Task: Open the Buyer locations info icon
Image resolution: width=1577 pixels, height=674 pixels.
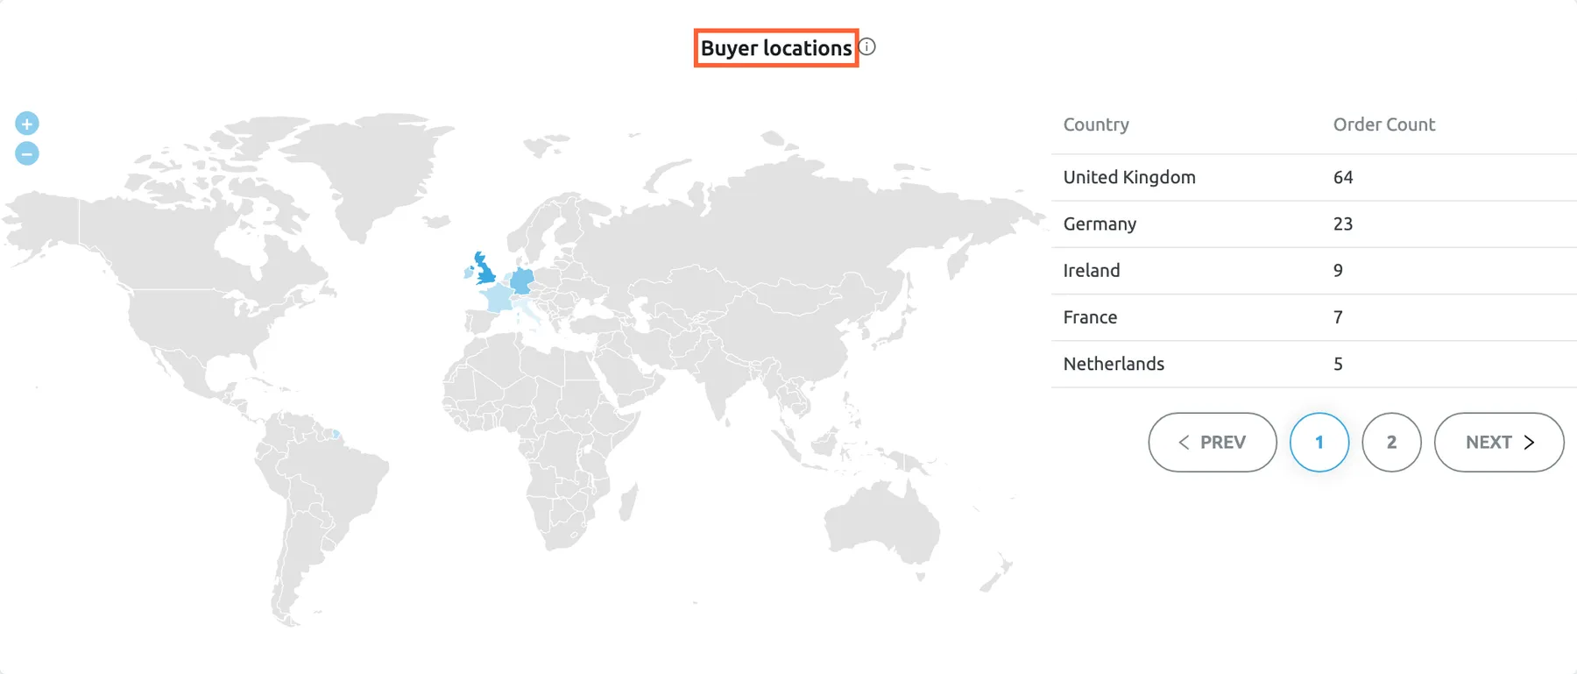Action: pos(866,47)
